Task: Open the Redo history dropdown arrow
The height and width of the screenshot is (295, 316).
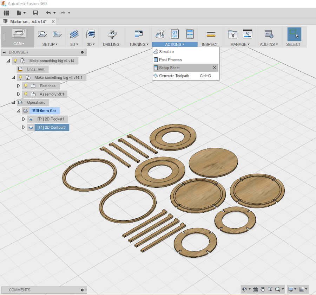Action: [x=69, y=13]
